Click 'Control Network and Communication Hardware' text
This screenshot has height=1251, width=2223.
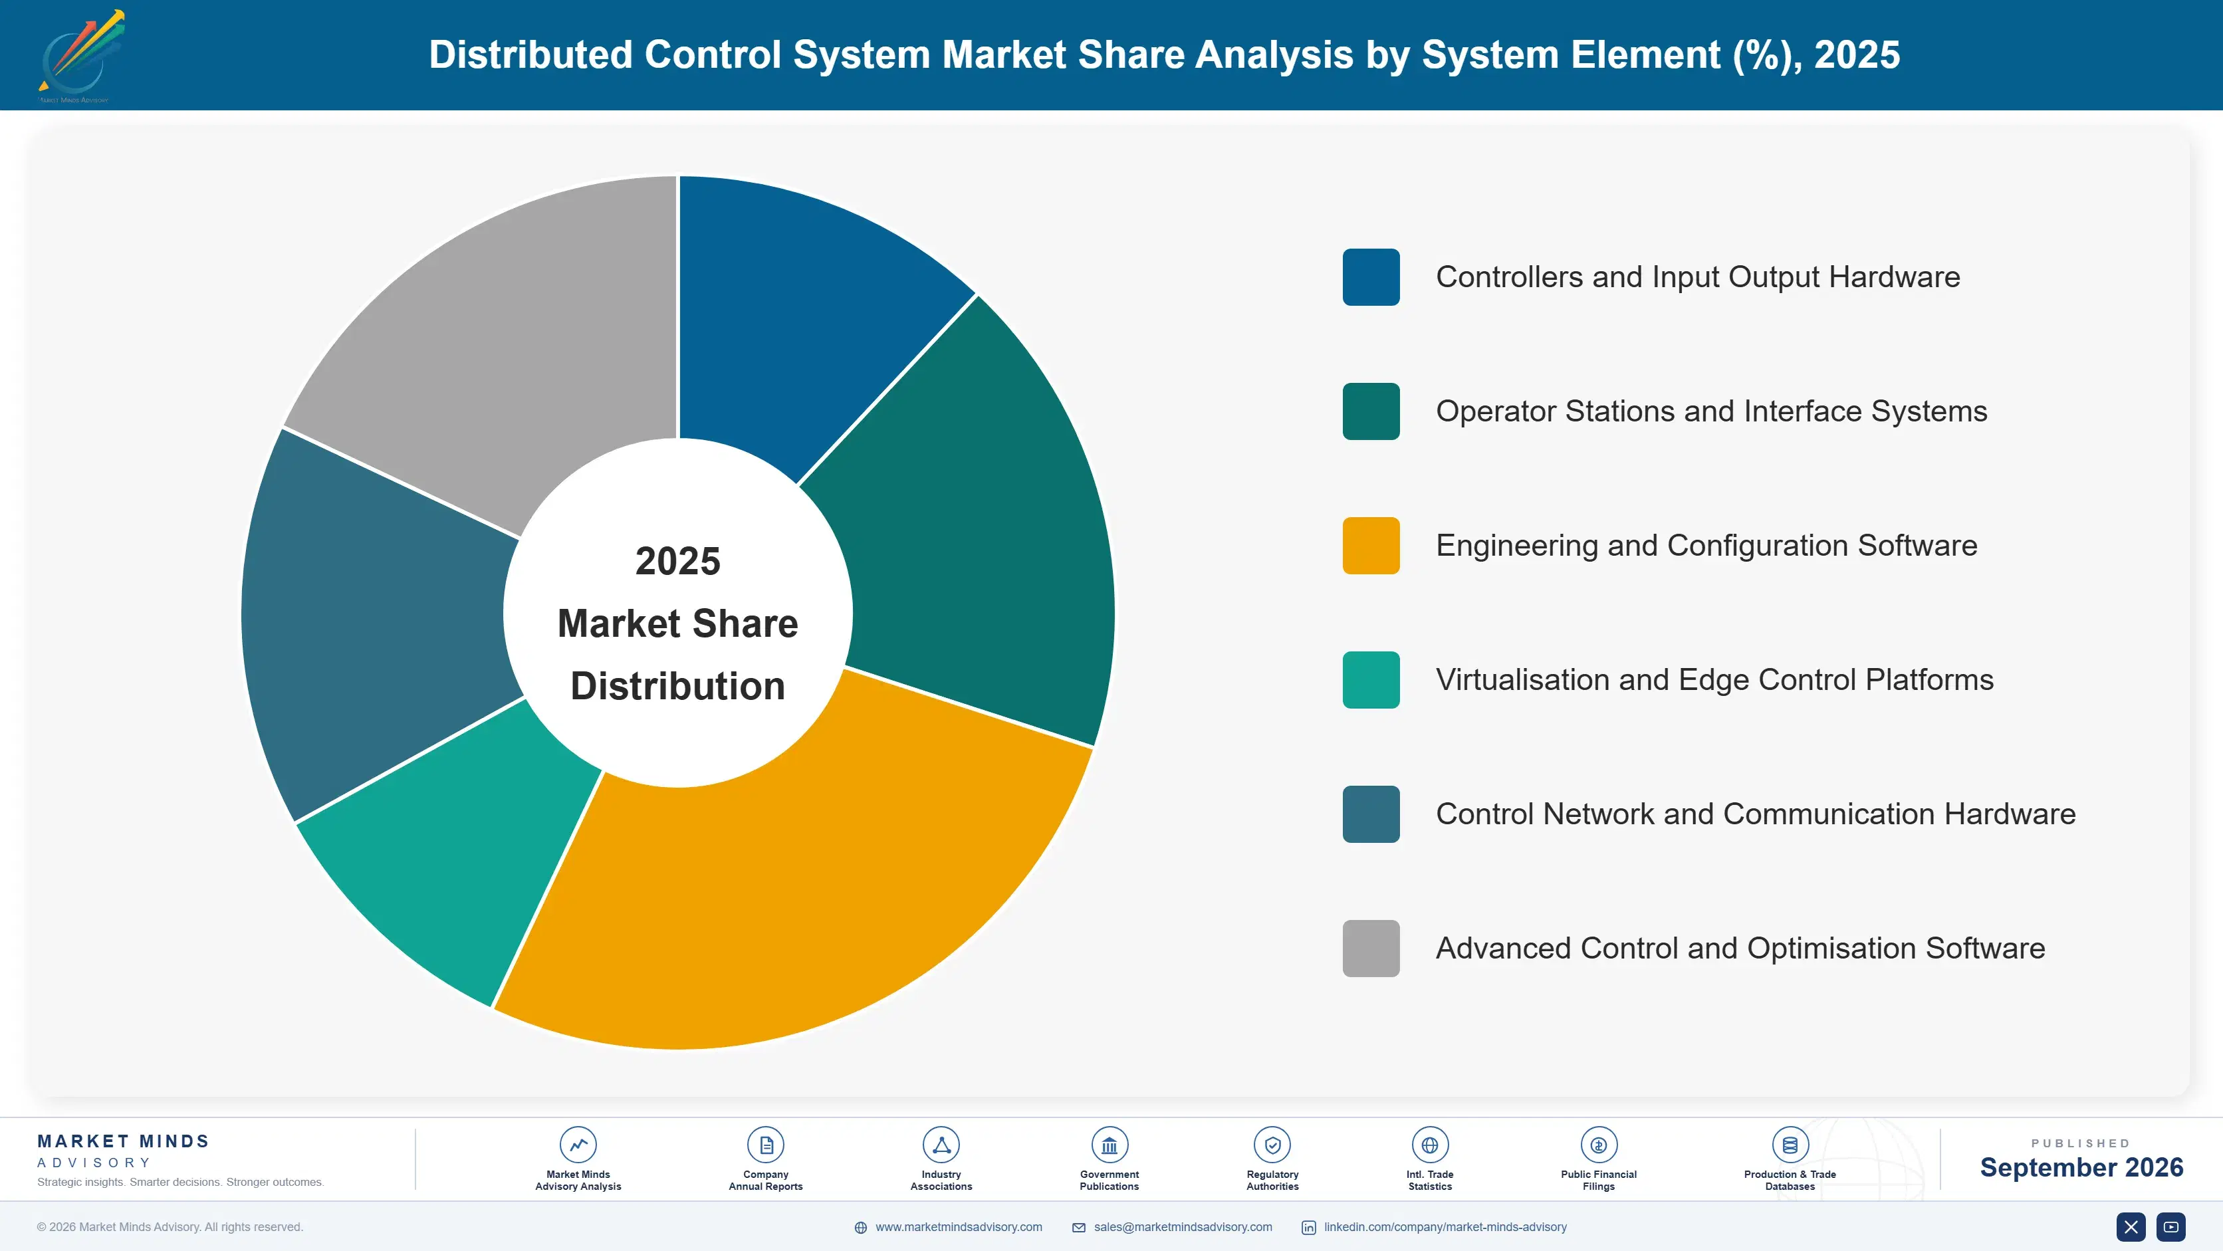(1755, 814)
